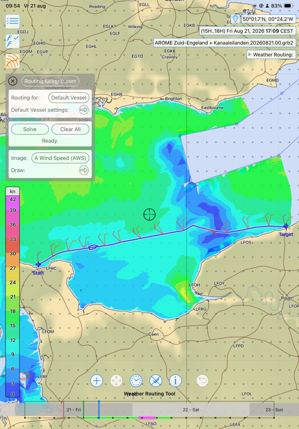Tap the Brighton map label
Viewport: 299px width, 429px height.
point(174,98)
